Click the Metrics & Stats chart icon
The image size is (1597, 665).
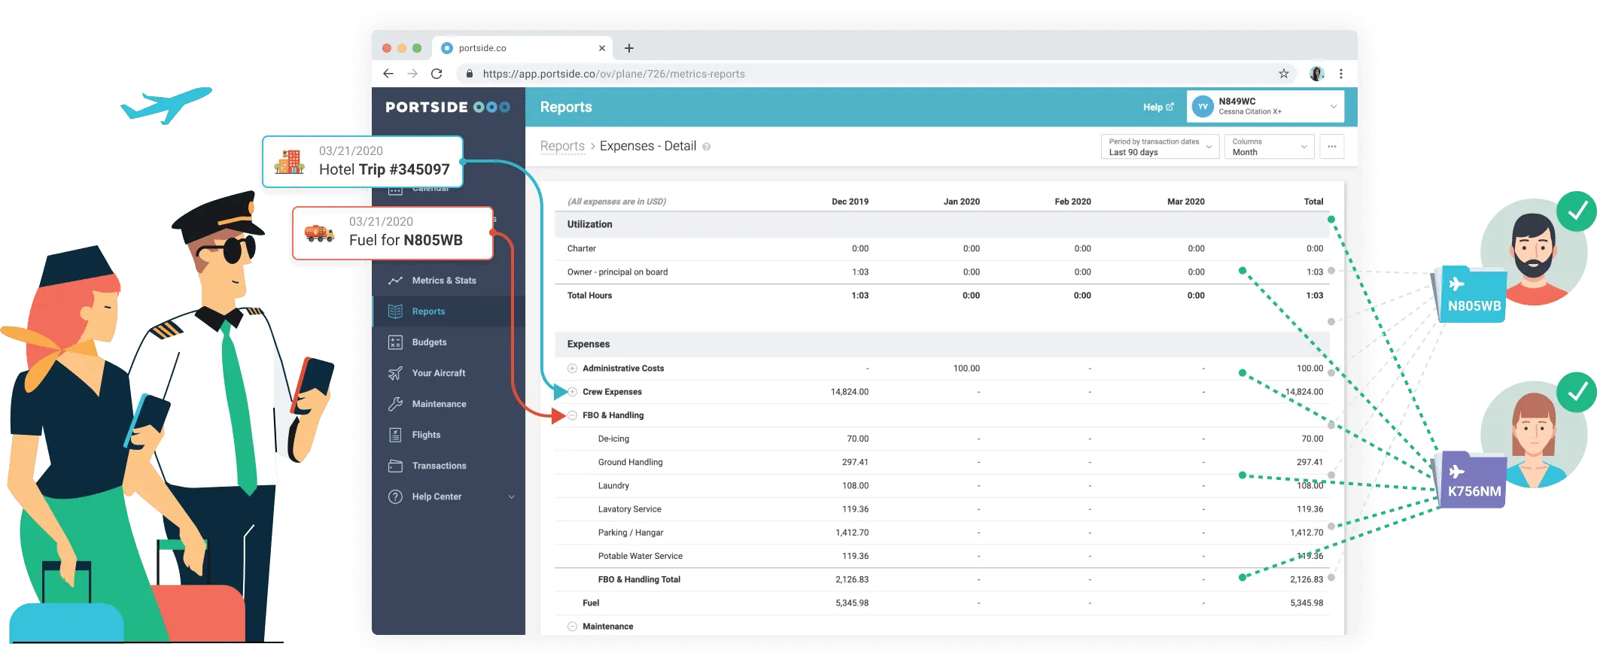395,281
